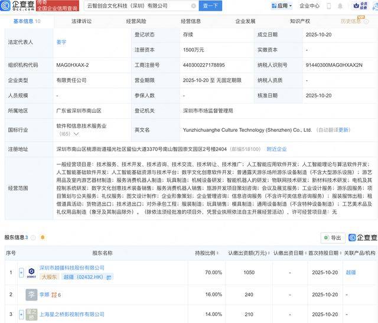The height and width of the screenshot is (323, 378).
Task: Switch to the 法律诉讼 tab
Action: pos(82,21)
